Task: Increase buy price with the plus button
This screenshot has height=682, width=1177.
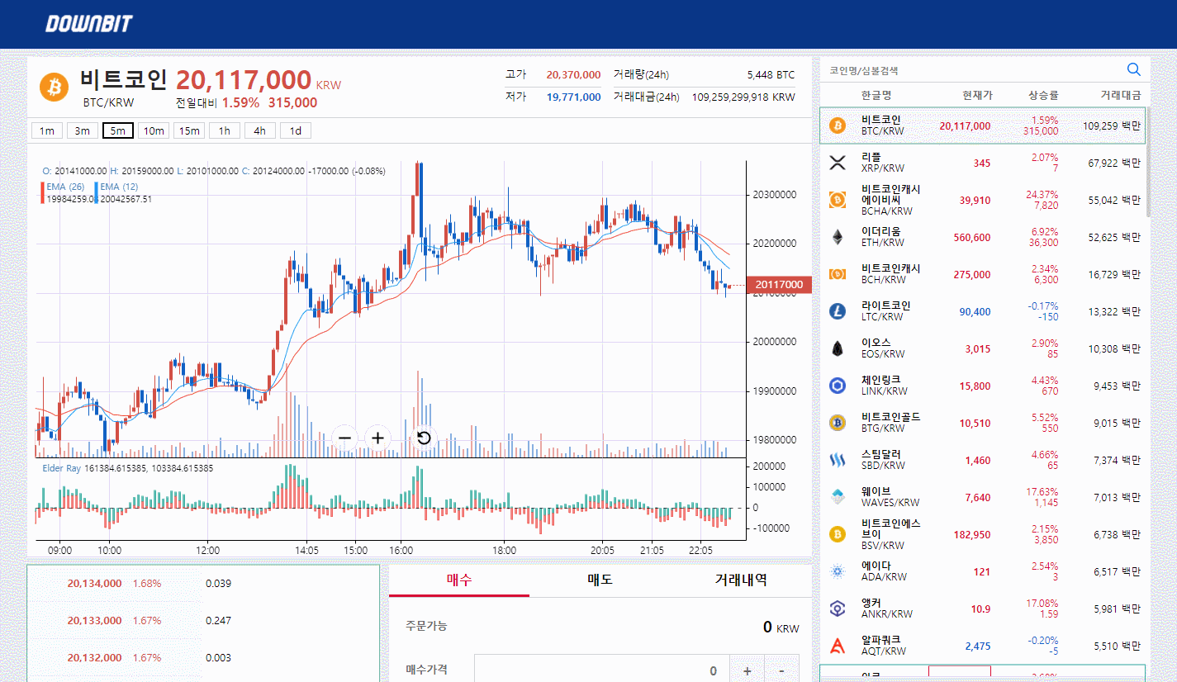Action: pos(747,670)
